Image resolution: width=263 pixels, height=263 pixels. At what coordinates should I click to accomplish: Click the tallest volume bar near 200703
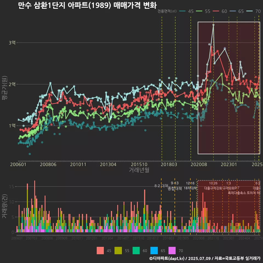[x=35, y=206]
